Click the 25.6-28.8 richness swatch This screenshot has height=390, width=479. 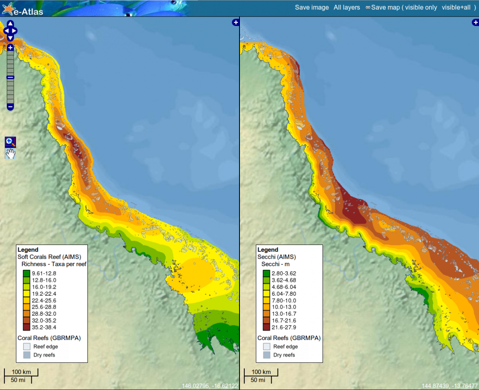click(x=26, y=307)
